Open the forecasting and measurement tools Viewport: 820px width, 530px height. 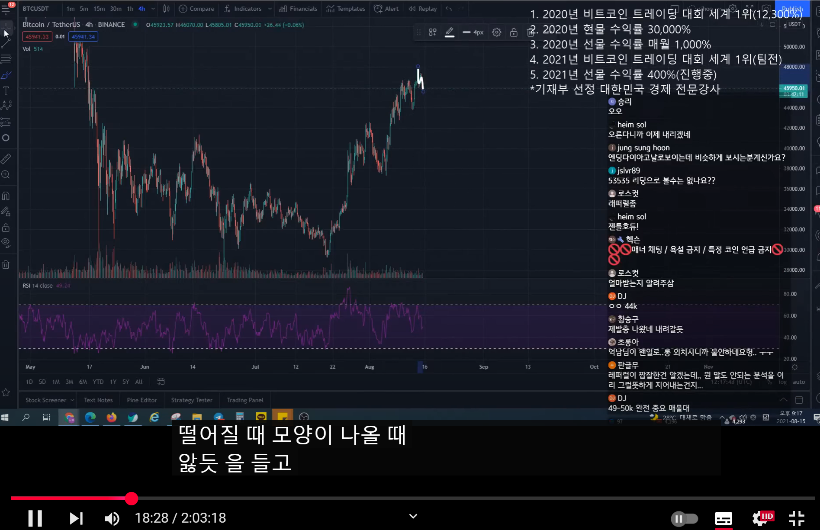pyautogui.click(x=6, y=122)
